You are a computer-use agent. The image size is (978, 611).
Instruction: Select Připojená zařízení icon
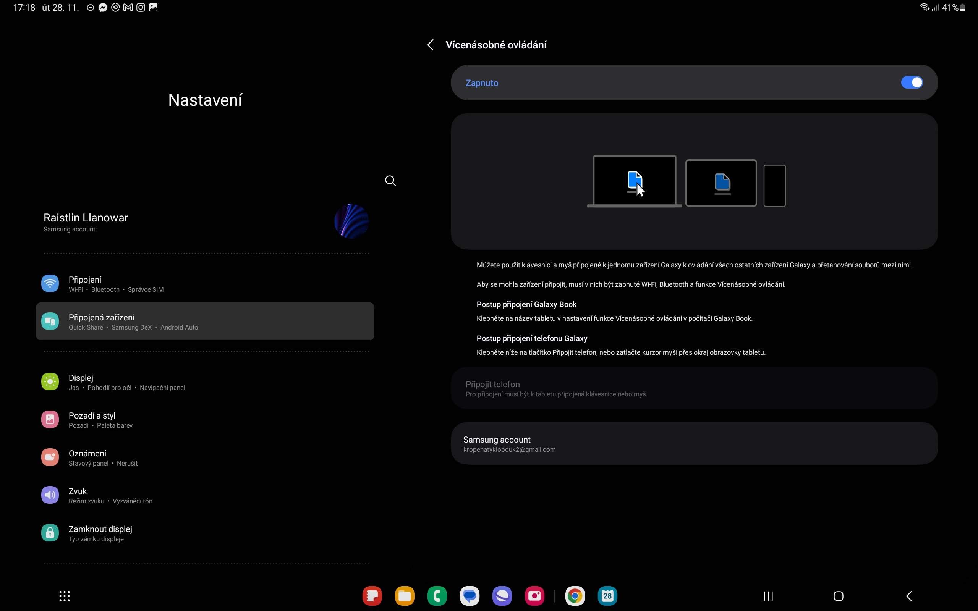pyautogui.click(x=50, y=321)
